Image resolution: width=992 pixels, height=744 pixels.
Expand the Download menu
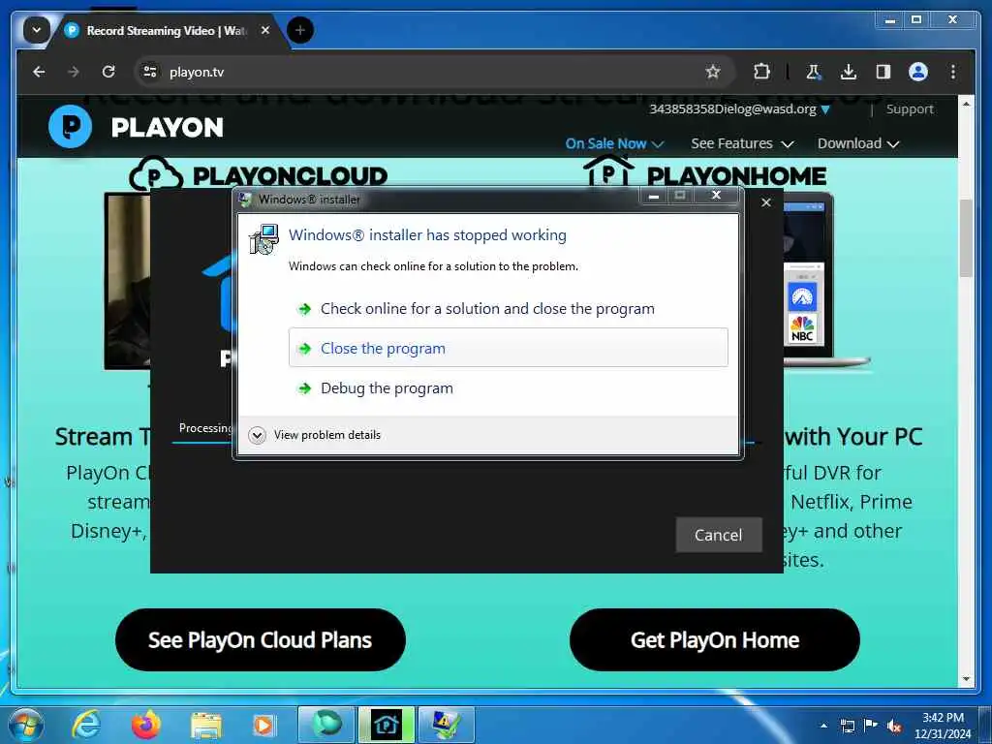tap(858, 143)
